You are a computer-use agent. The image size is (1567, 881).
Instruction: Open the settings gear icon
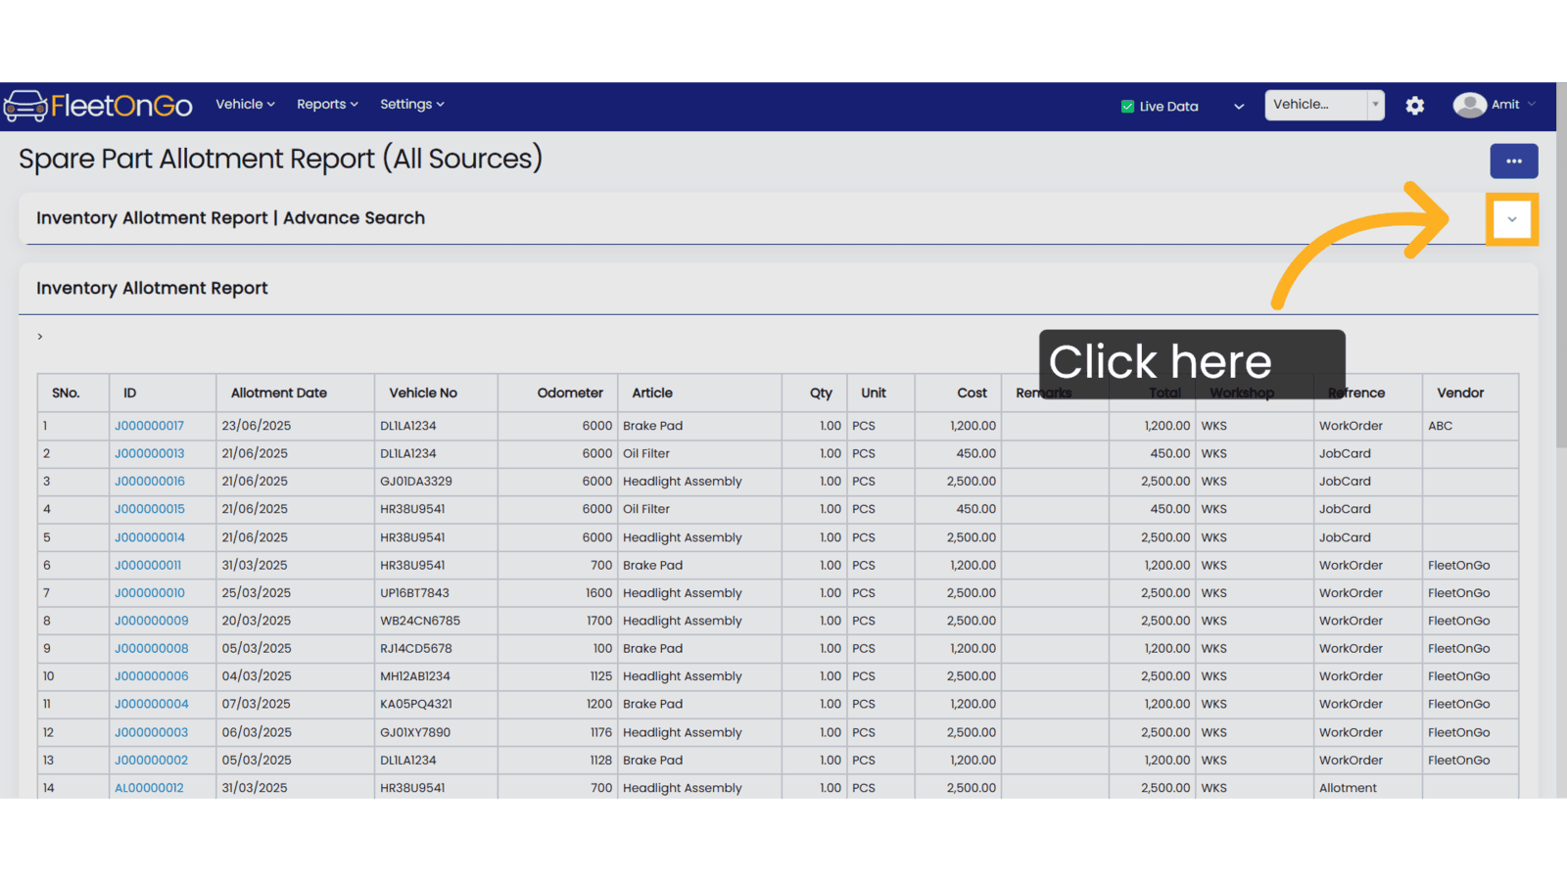tap(1414, 106)
